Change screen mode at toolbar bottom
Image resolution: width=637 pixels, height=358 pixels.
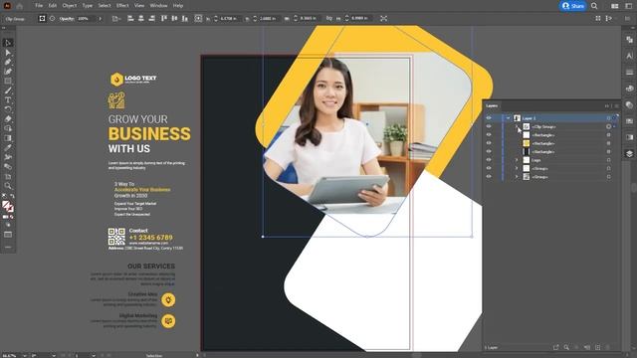[8, 235]
